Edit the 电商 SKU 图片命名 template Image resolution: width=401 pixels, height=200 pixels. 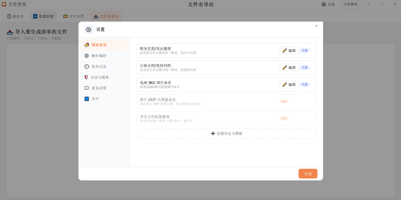pyautogui.click(x=289, y=85)
